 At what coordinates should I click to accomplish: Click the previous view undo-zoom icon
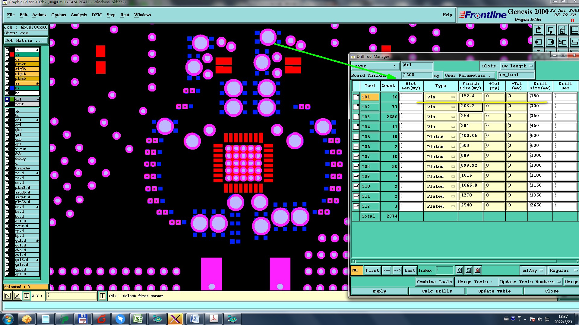562,42
